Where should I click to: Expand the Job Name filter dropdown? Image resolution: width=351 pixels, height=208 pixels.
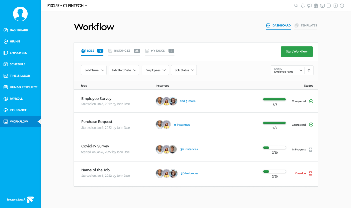point(94,70)
